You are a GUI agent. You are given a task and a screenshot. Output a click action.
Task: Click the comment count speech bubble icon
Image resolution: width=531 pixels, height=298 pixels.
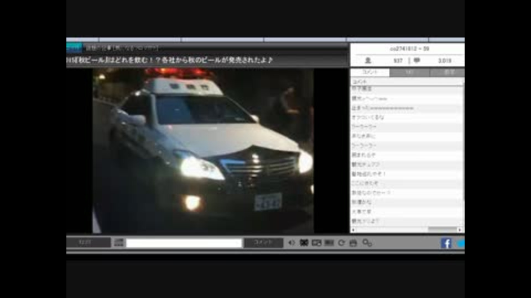coord(417,61)
